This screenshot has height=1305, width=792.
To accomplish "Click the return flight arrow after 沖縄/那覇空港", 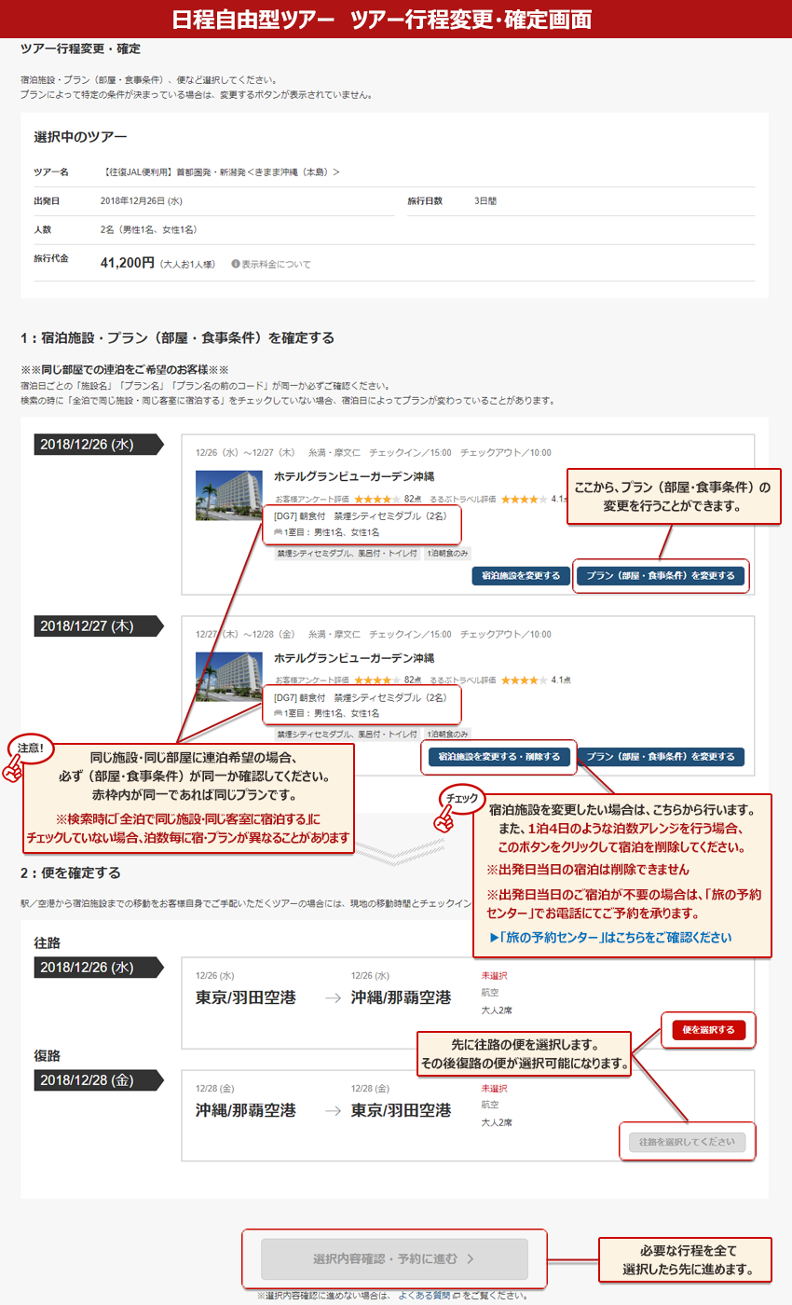I will [333, 1111].
